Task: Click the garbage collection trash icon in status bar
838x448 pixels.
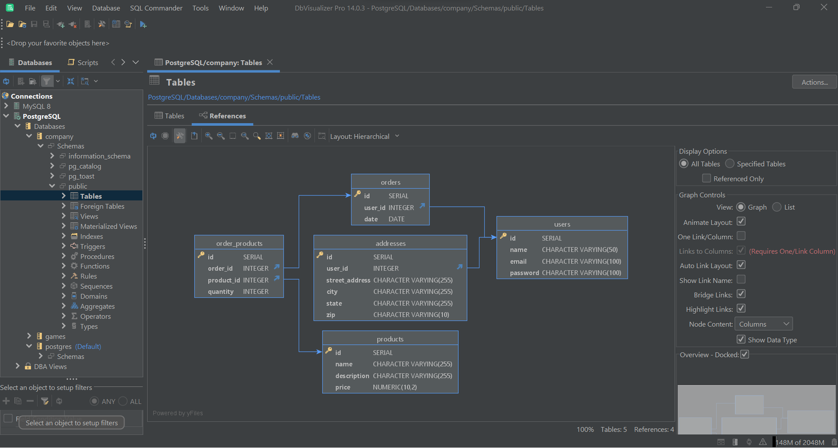Action: click(834, 442)
